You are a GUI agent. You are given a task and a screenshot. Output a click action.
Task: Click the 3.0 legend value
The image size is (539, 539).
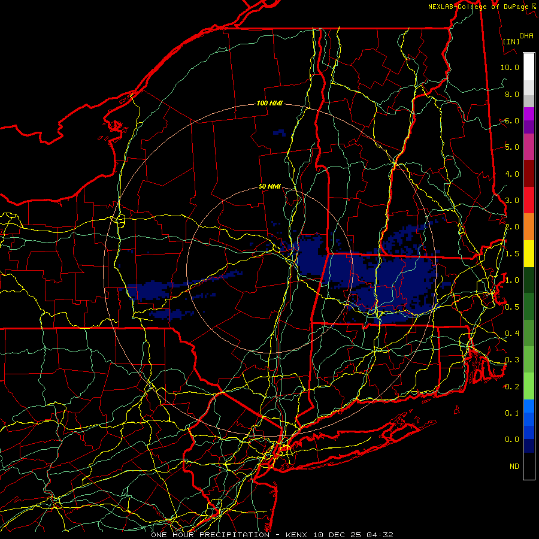click(x=512, y=201)
